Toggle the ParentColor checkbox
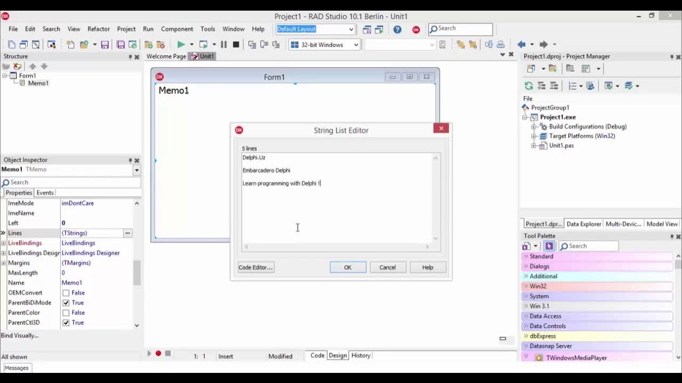This screenshot has height=383, width=682. (x=66, y=313)
